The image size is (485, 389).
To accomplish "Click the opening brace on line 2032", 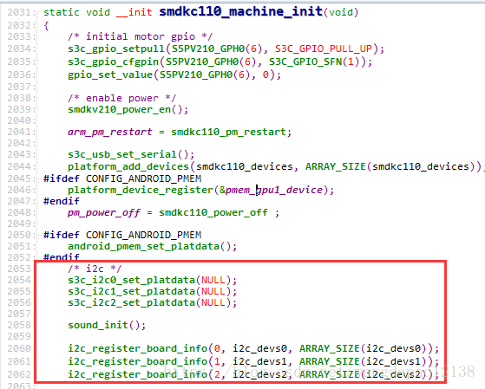I will click(x=46, y=25).
